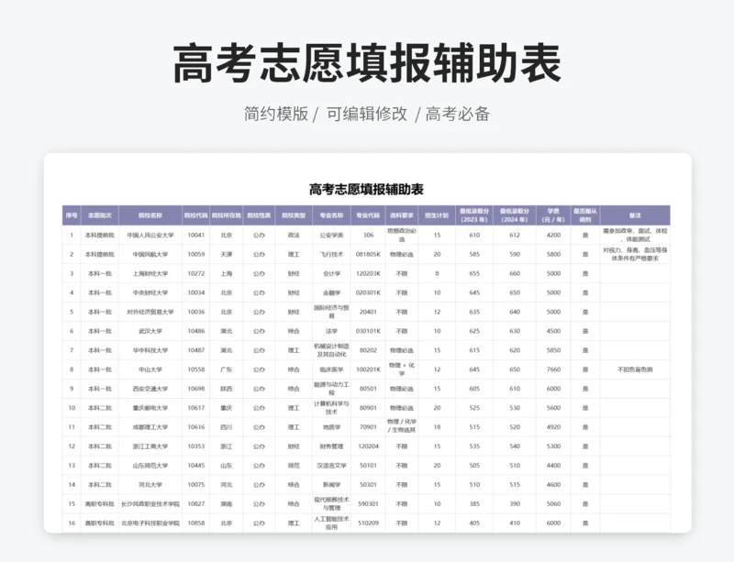Click the major name '公安学类'
The height and width of the screenshot is (562, 734).
click(331, 236)
